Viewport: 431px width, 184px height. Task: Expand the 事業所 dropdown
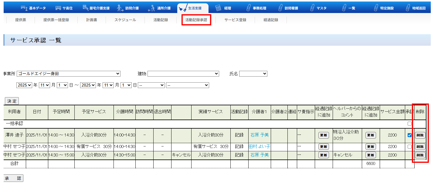pos(69,74)
